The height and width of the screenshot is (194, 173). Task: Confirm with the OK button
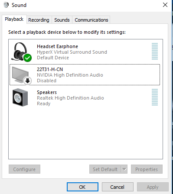pos(82,187)
